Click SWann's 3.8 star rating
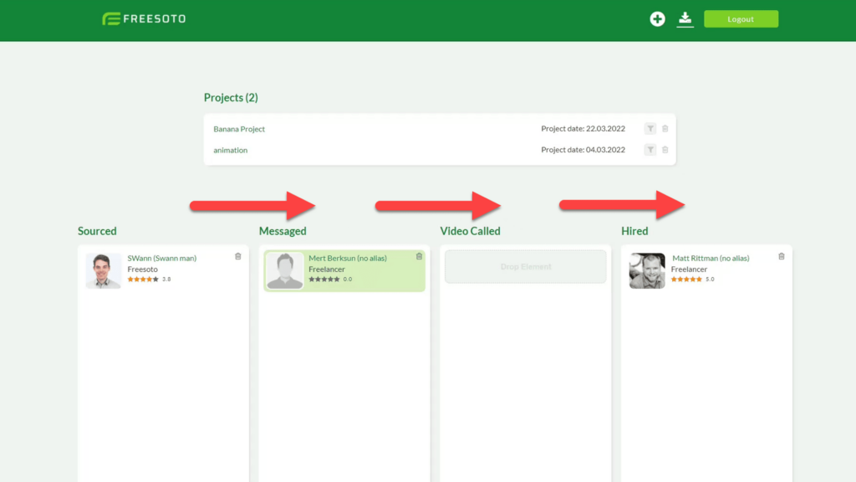The height and width of the screenshot is (482, 856). click(x=149, y=279)
